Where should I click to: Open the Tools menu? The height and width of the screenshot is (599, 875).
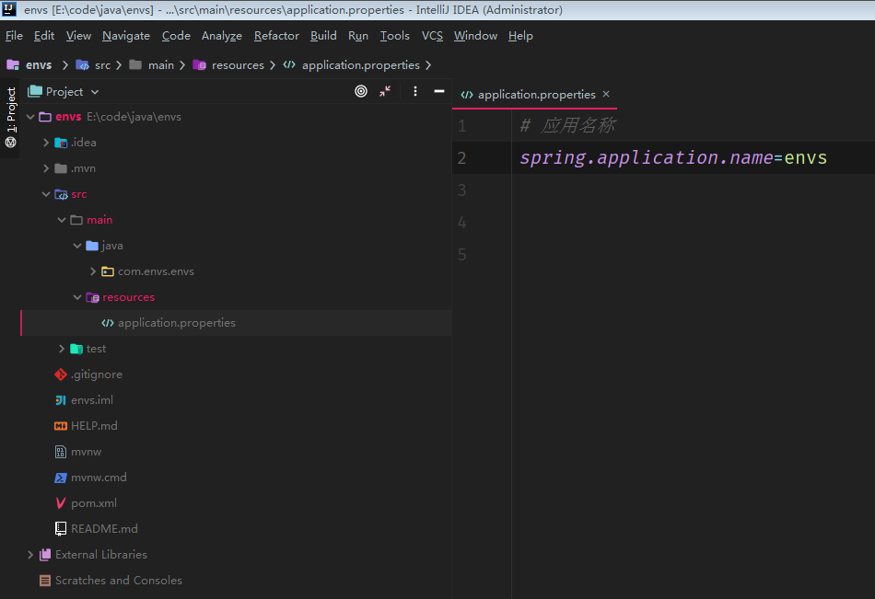pos(394,36)
